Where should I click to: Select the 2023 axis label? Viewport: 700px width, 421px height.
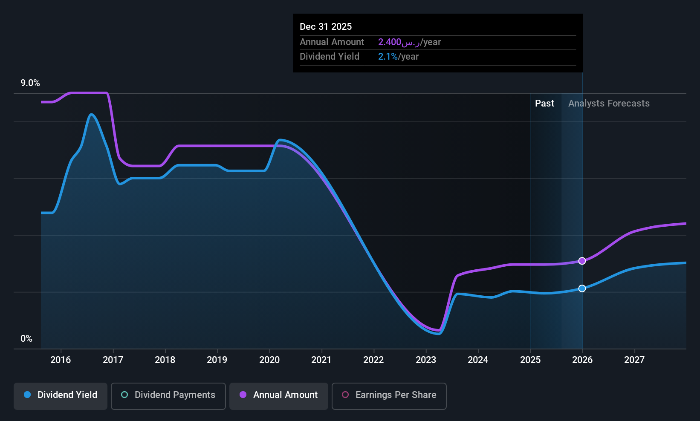[426, 360]
